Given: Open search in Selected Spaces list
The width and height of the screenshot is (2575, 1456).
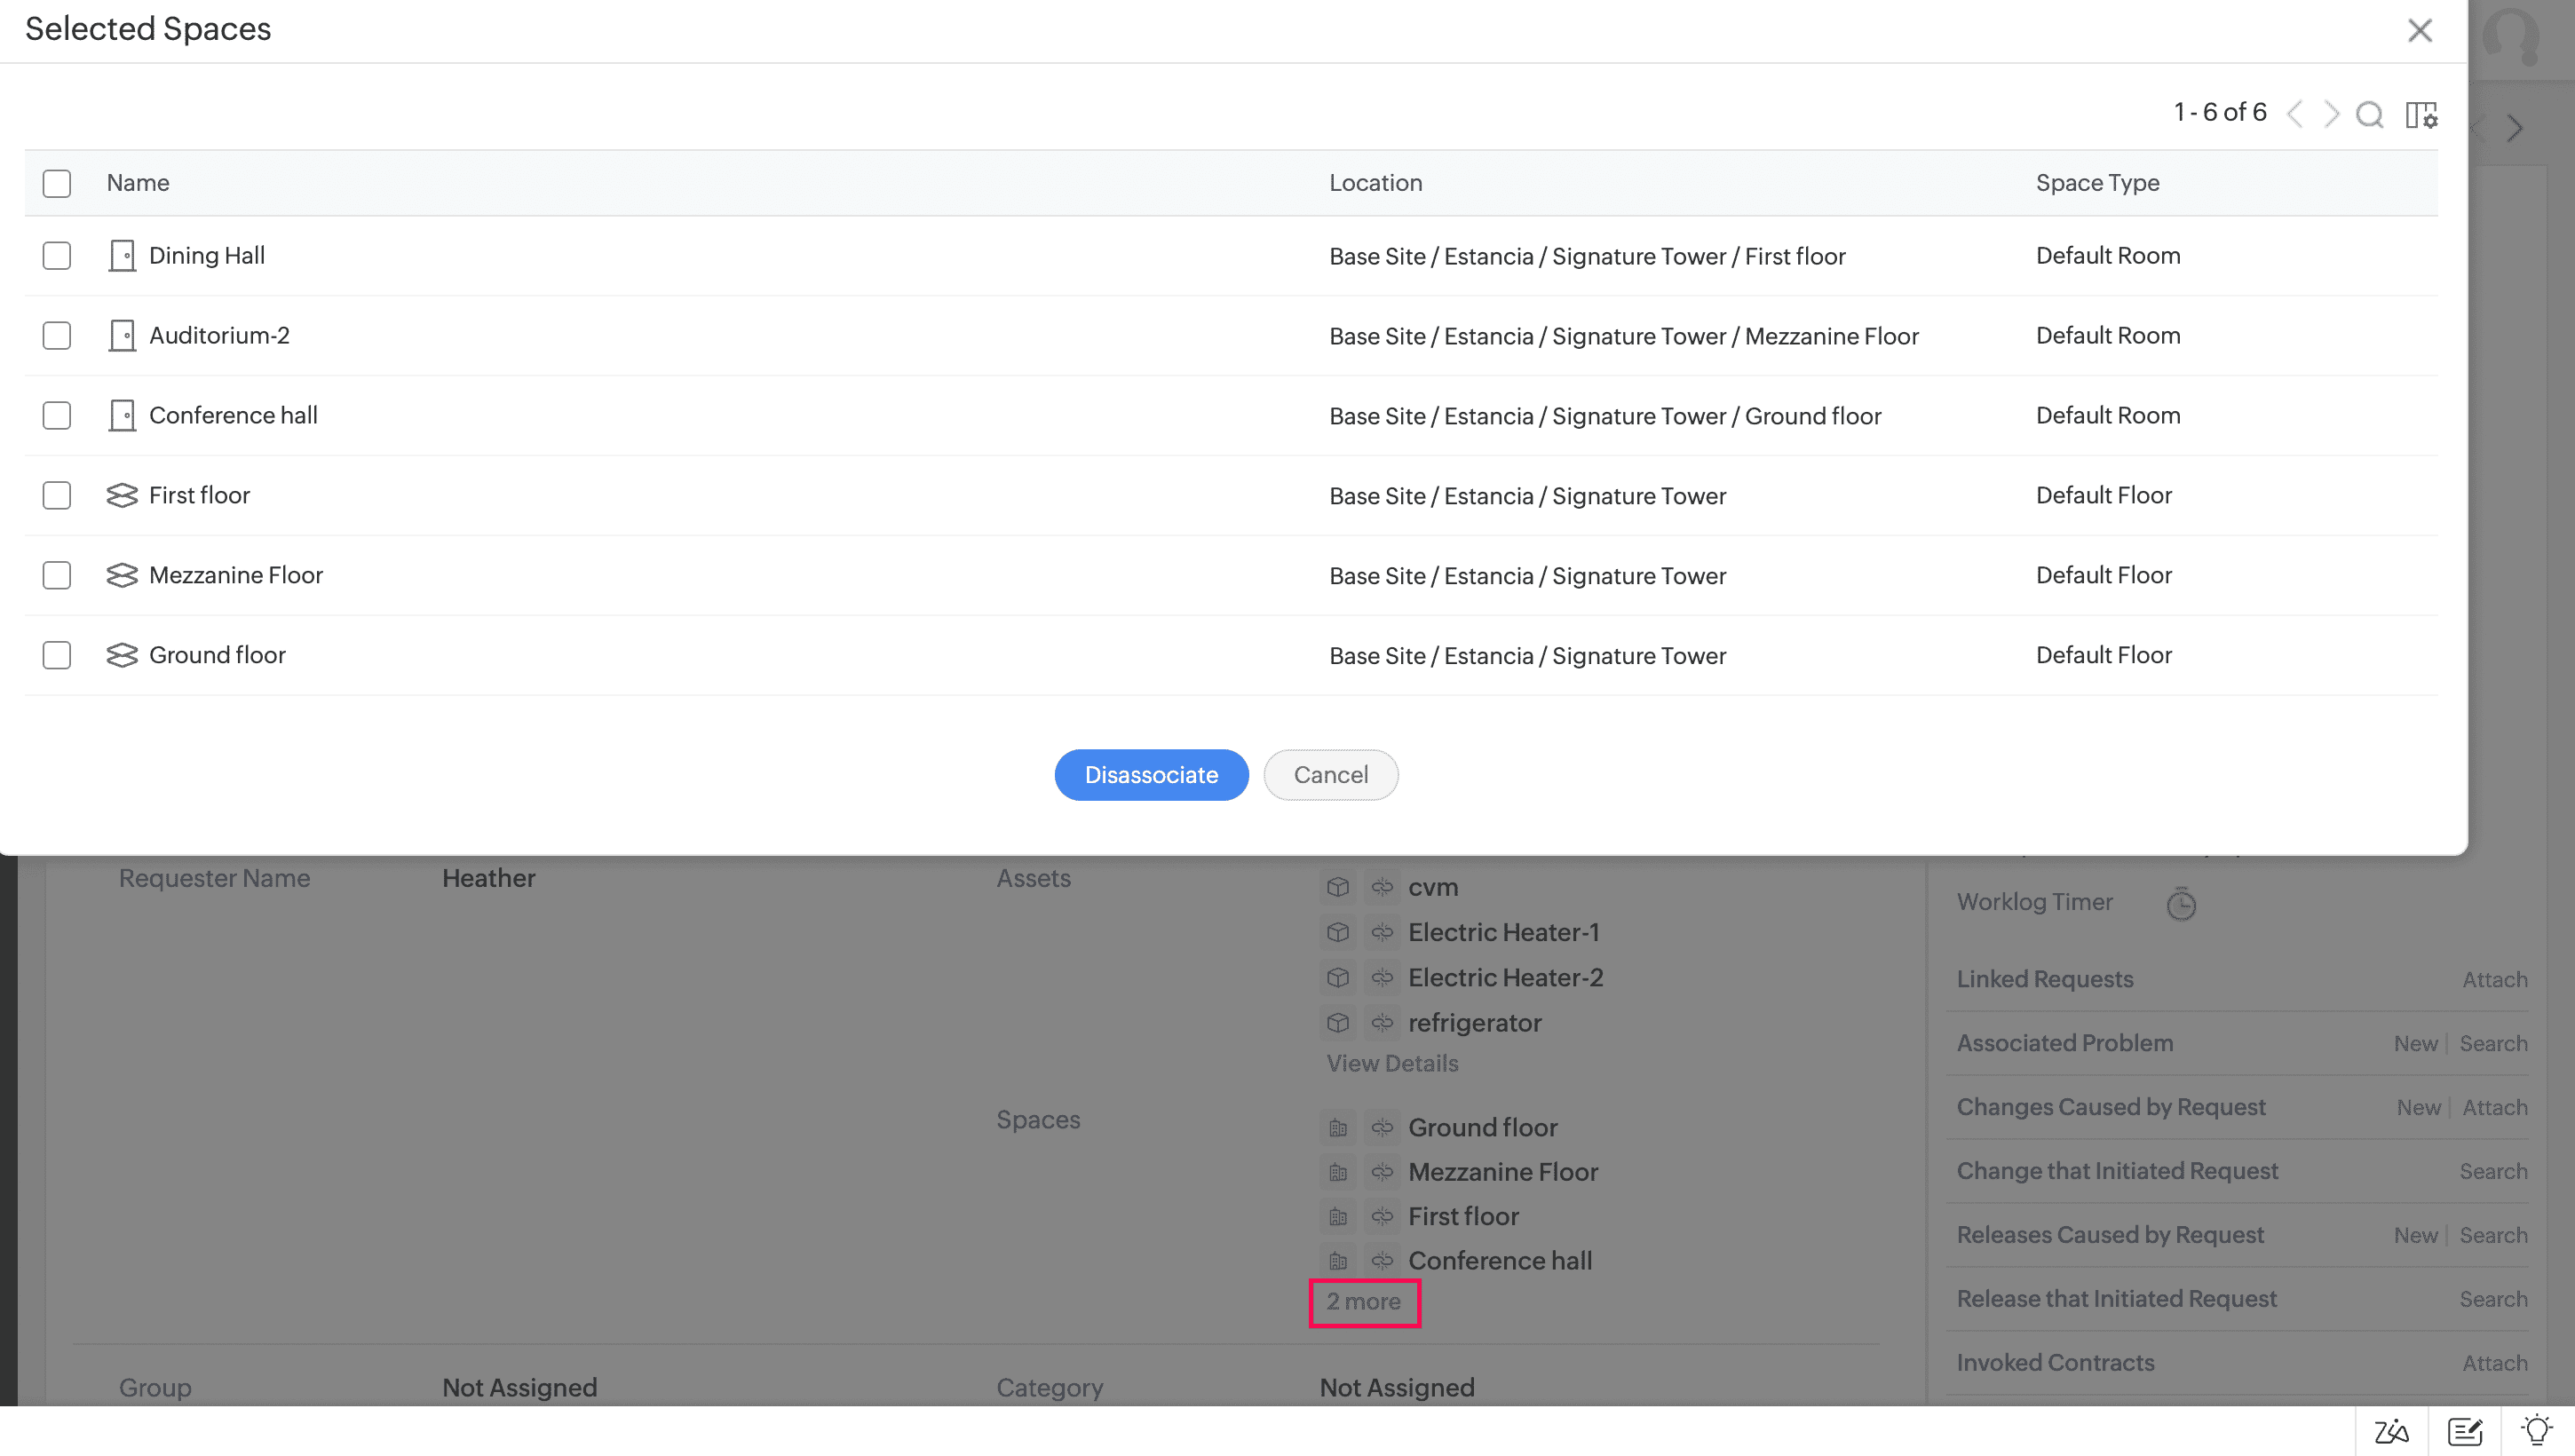Looking at the screenshot, I should click(x=2369, y=115).
